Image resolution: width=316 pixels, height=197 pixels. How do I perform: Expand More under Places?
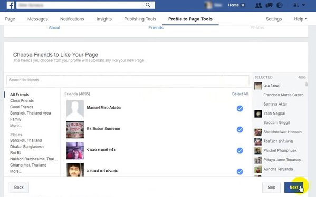pos(16,171)
